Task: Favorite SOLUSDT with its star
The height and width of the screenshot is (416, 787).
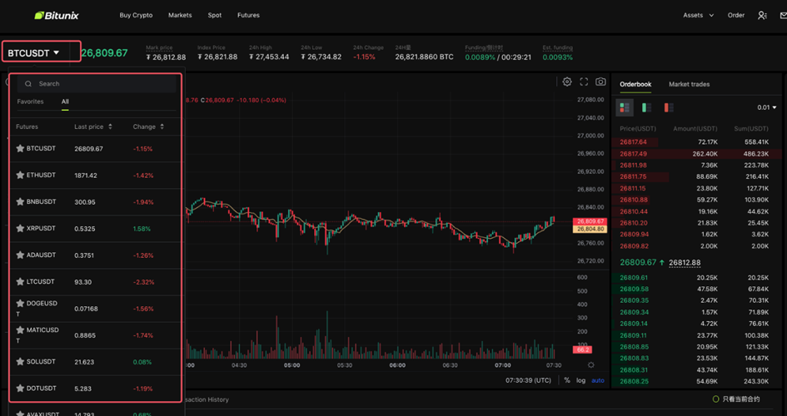Action: click(20, 361)
